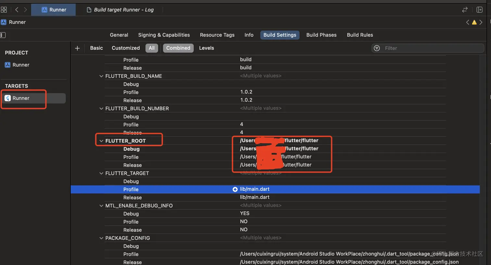Focus the Filter search field
The image size is (491, 265).
(x=428, y=48)
